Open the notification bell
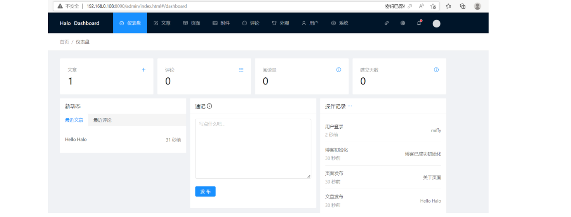Viewport: 571px width, 217px height. pos(419,23)
